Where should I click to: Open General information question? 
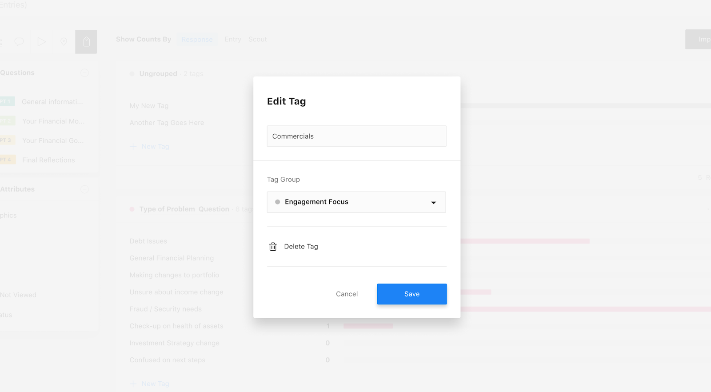click(x=52, y=102)
